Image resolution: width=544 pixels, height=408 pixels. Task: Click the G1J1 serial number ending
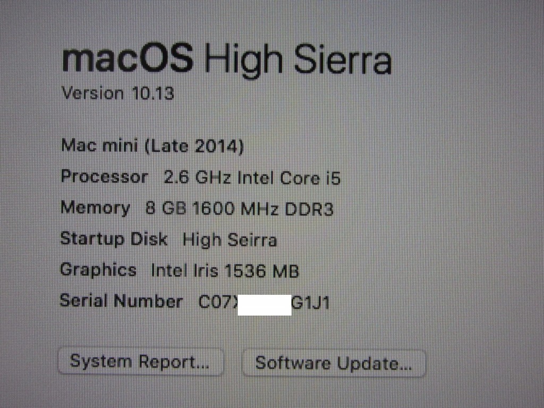[310, 303]
